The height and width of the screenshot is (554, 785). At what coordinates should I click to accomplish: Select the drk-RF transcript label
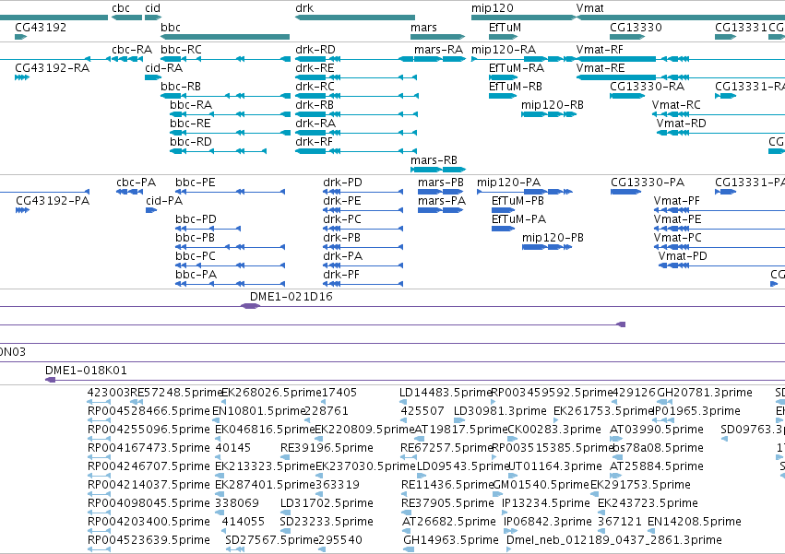pos(314,142)
